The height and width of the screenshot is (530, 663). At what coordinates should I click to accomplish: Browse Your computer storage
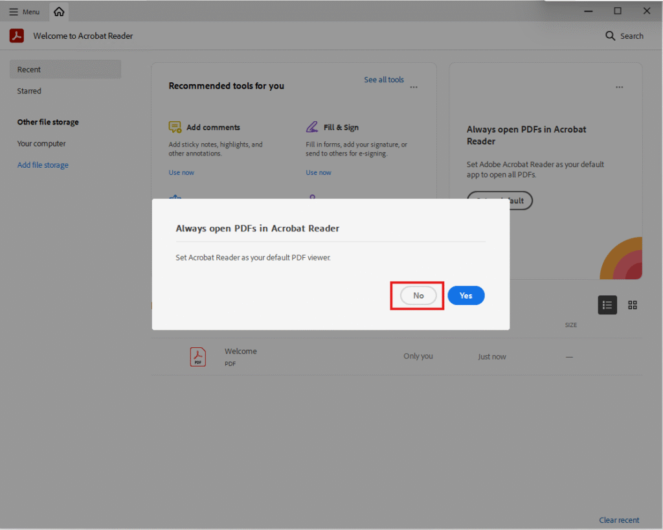(x=41, y=144)
